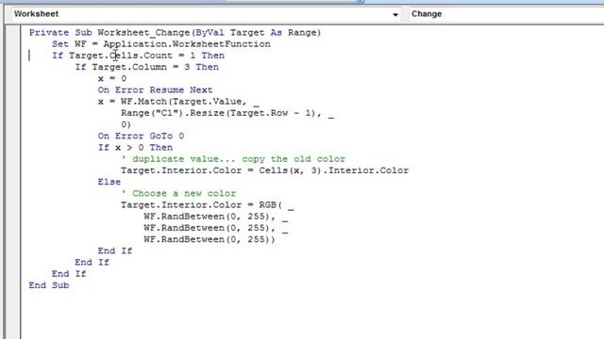
Task: Click the 'Choose a new color' comment
Action: coord(178,194)
